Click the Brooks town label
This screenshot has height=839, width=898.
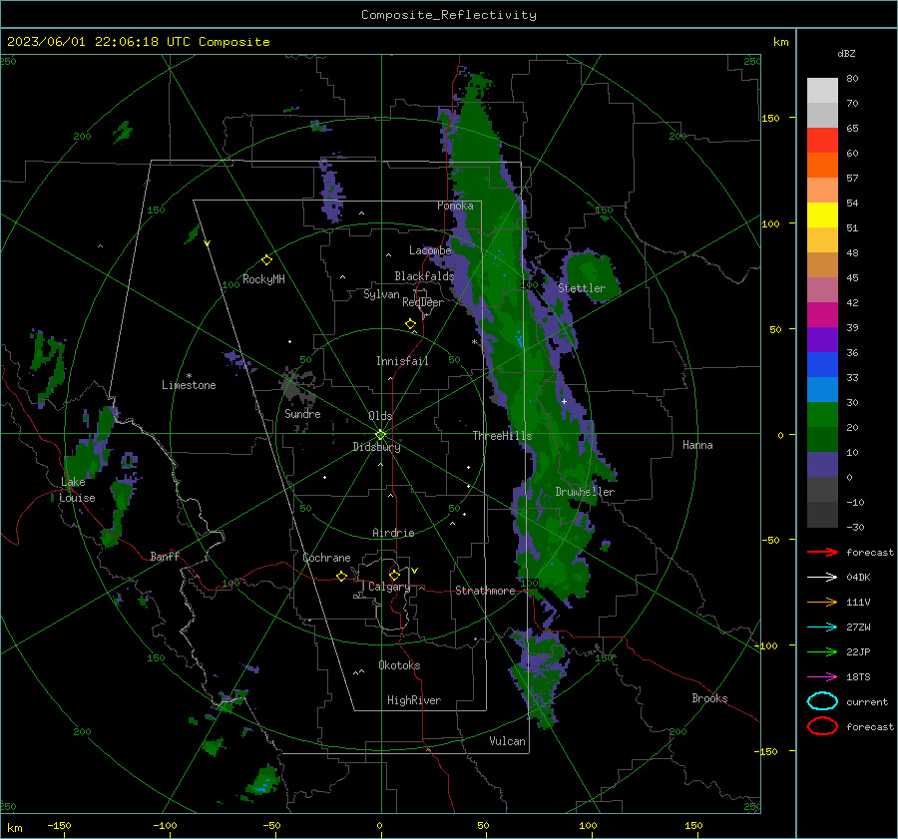click(x=709, y=698)
